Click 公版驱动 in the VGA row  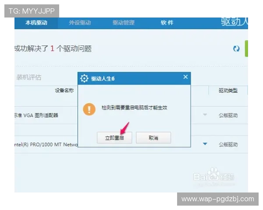pos(228,115)
